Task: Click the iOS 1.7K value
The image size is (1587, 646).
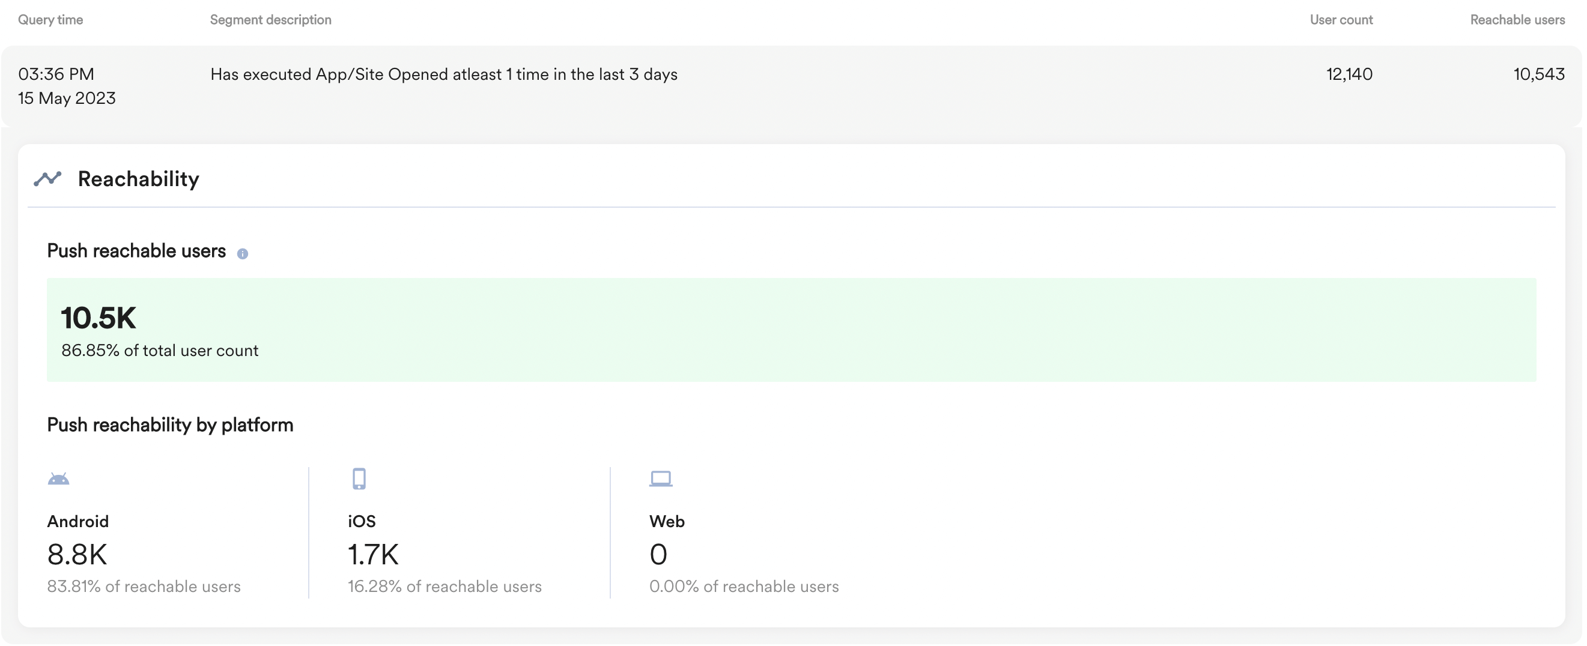Action: [374, 554]
